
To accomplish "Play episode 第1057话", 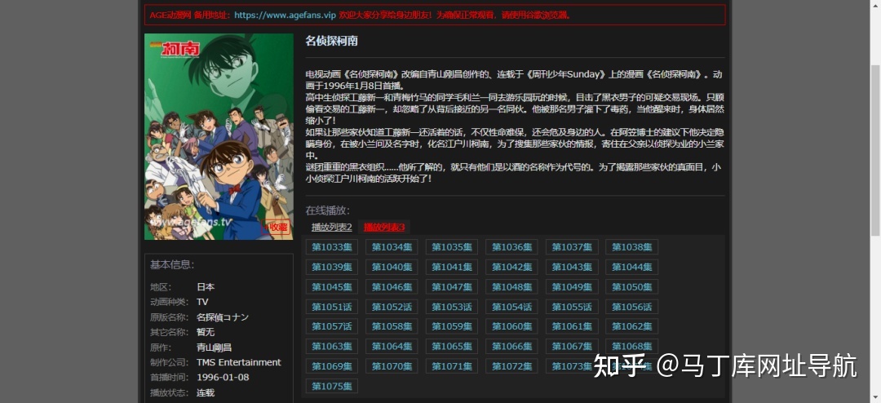I will (x=332, y=326).
